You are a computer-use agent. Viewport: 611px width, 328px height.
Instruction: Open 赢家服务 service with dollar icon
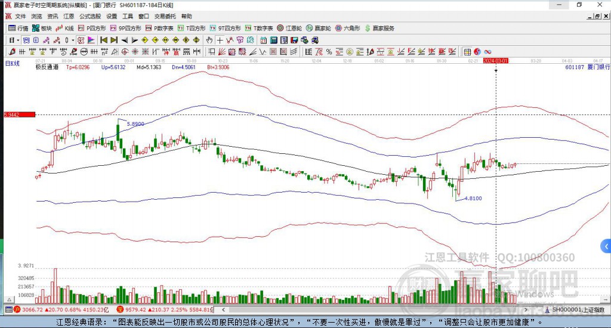(x=379, y=28)
